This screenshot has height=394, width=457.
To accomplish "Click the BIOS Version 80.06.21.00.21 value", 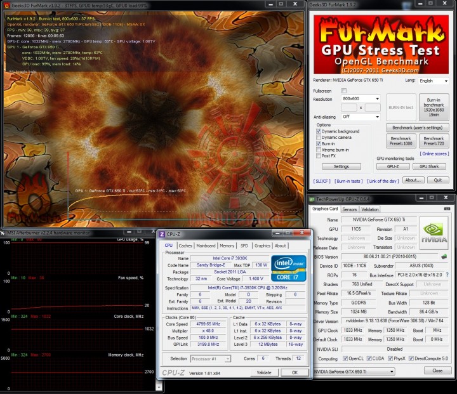I will 390,256.
